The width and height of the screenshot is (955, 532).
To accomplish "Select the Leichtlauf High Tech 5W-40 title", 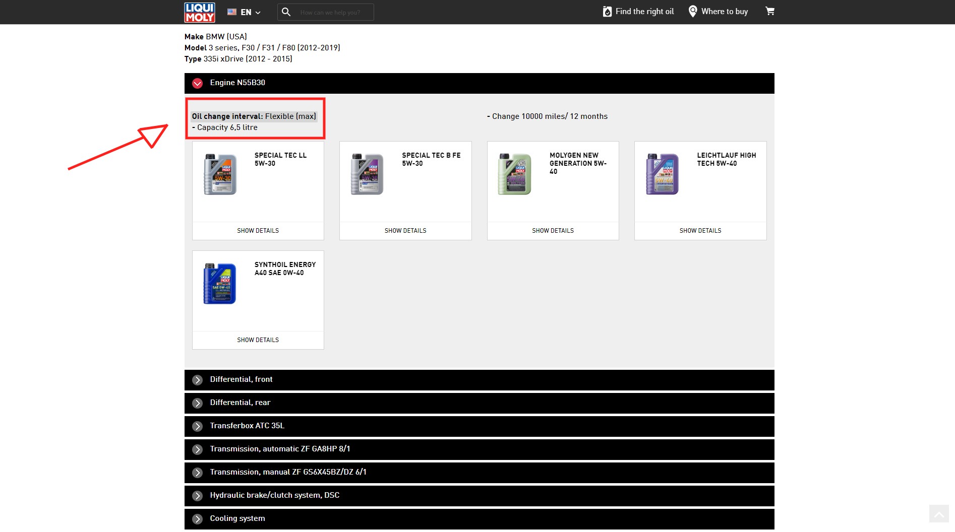I will [x=727, y=159].
